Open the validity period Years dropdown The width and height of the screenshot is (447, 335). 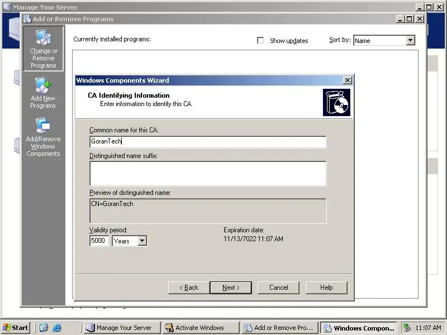[x=142, y=241]
